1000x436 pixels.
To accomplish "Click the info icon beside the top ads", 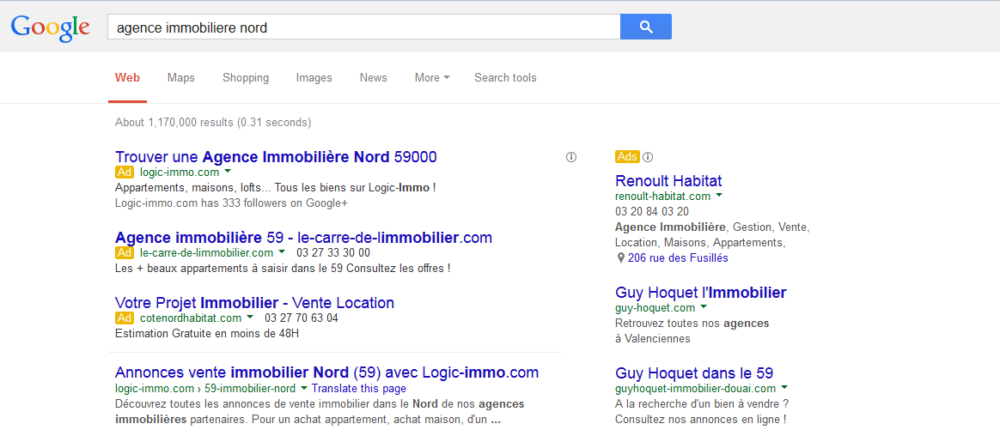I will [x=571, y=157].
